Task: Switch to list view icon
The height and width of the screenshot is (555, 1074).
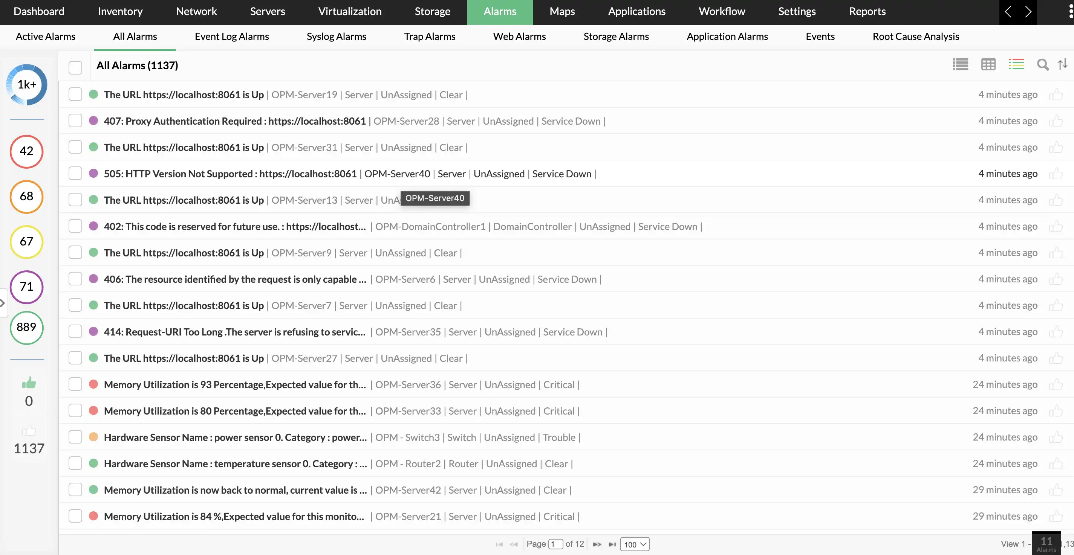Action: (x=960, y=65)
